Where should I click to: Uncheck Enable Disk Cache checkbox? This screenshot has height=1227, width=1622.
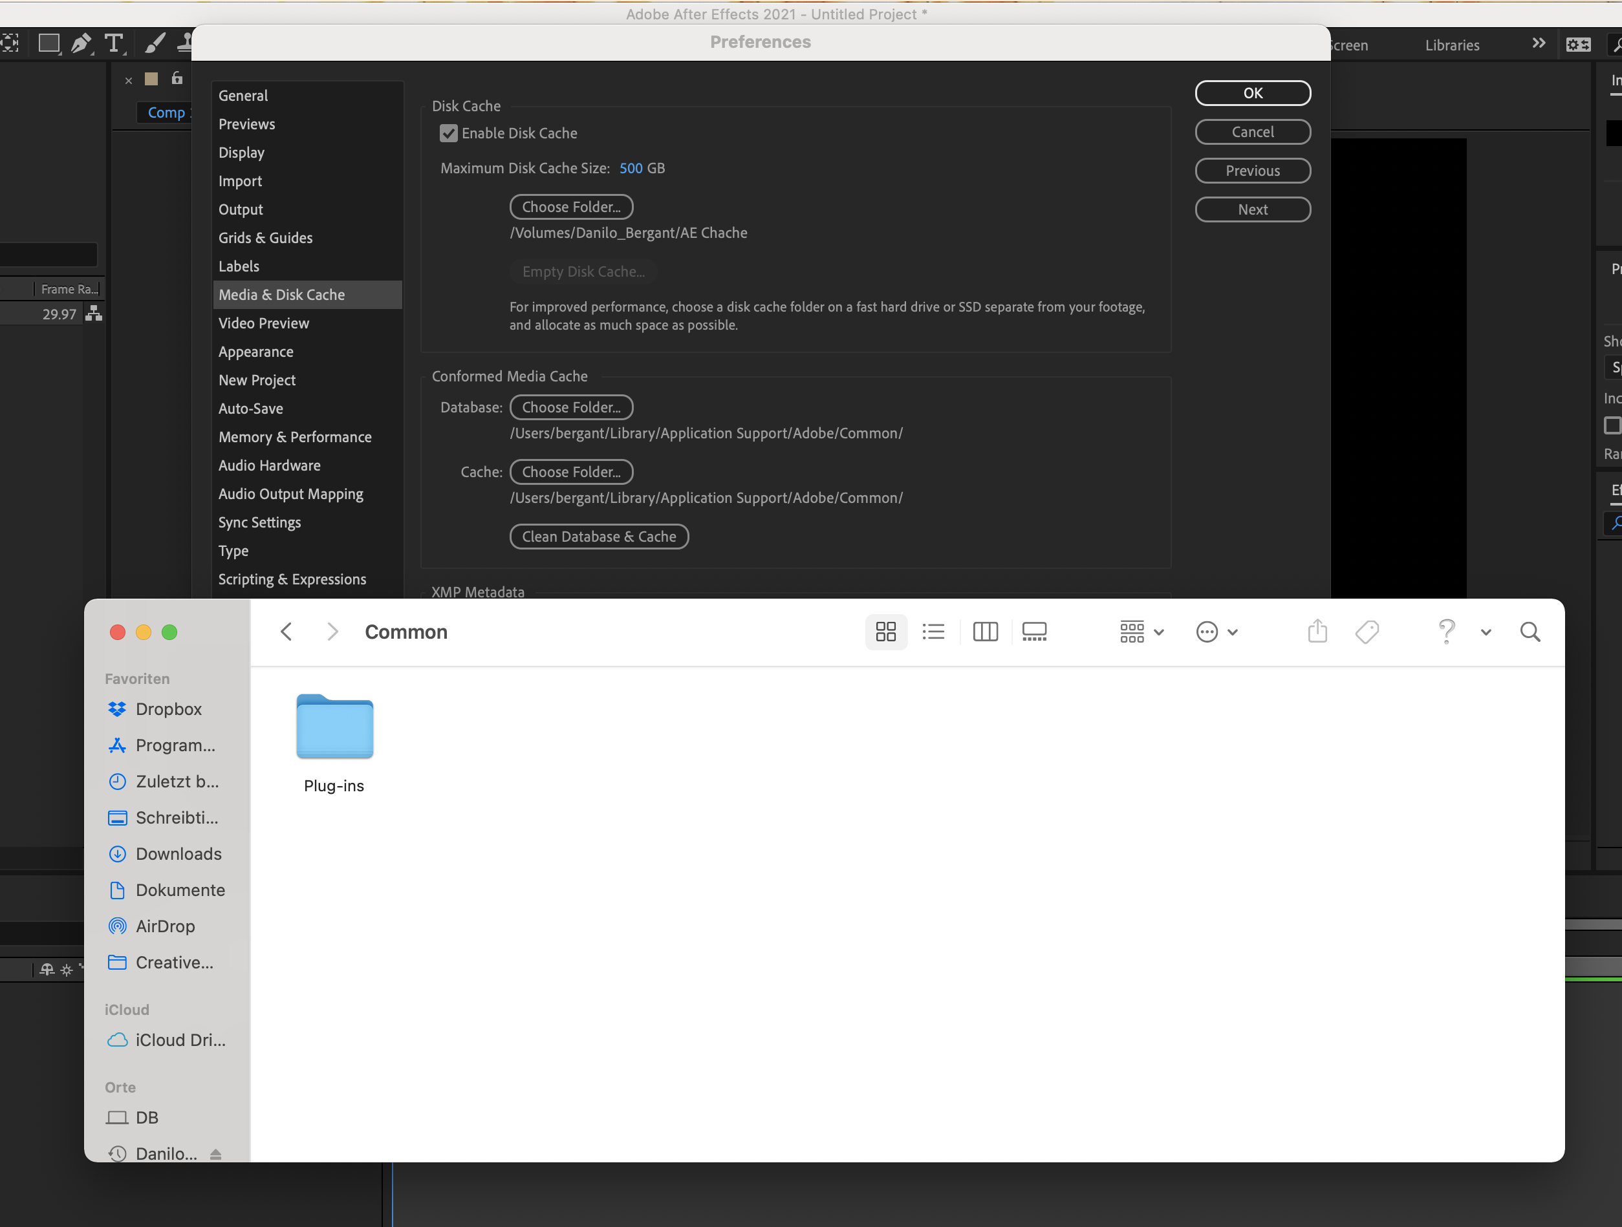pos(448,133)
